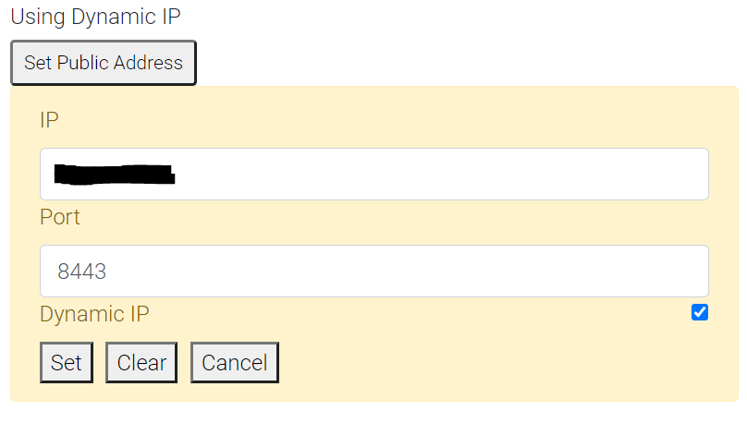Toggle the Dynamic IP option off
This screenshot has width=747, height=423.
[700, 312]
